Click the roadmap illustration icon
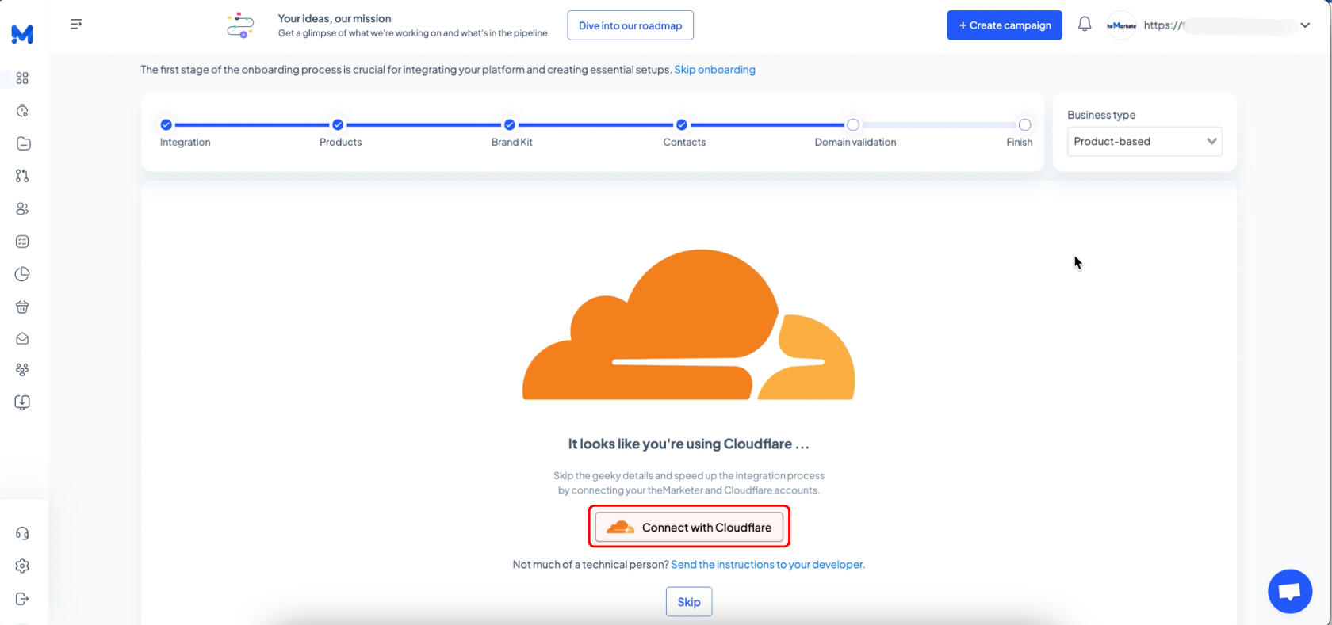The image size is (1332, 625). pyautogui.click(x=240, y=25)
